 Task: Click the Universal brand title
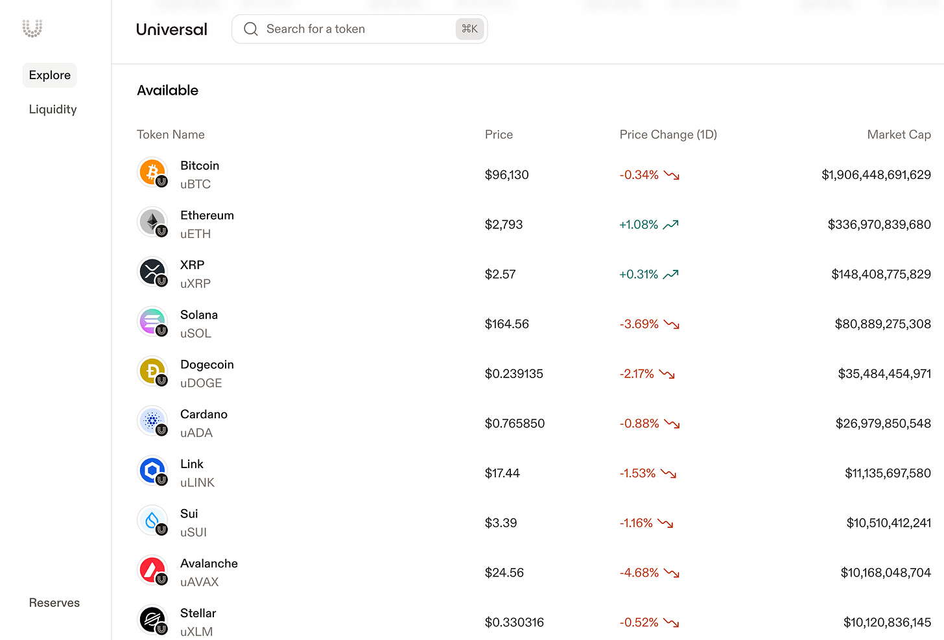pos(172,29)
